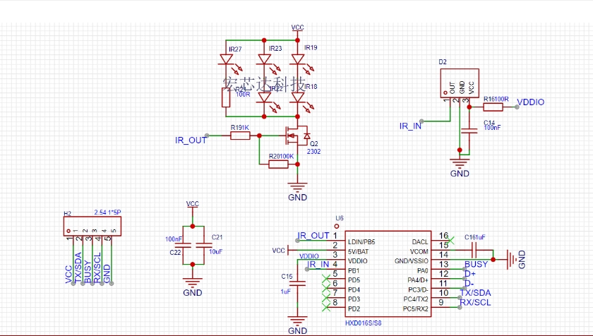Click the R20 100K resistor symbol
Viewport: 593px width, 336px height.
[x=278, y=164]
